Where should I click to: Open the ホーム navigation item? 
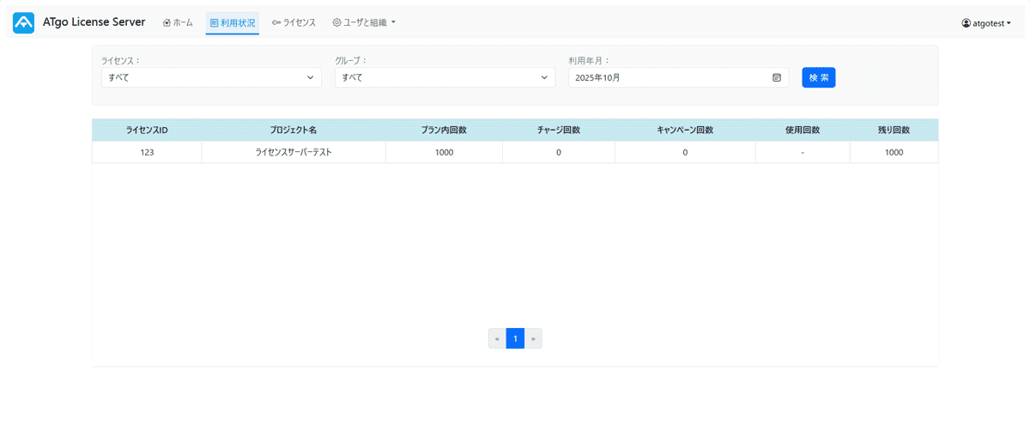coord(178,23)
